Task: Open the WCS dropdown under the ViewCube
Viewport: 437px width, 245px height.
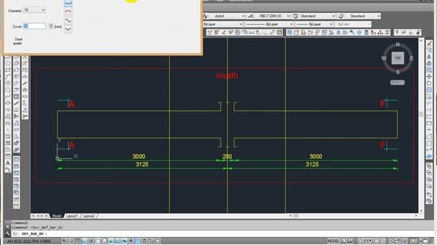Action: click(397, 82)
